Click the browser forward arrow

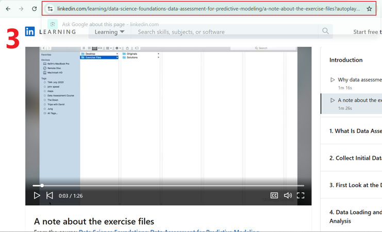(21, 9)
